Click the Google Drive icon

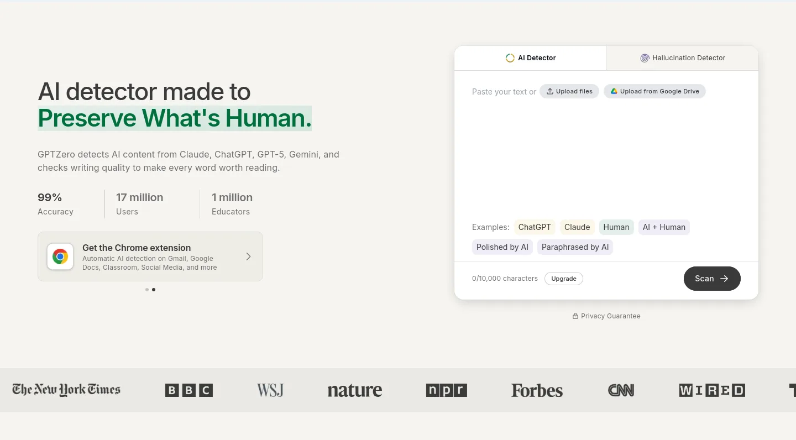click(x=614, y=91)
